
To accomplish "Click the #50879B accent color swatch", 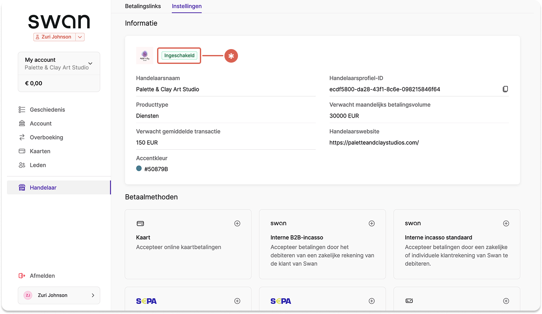I will [x=139, y=168].
